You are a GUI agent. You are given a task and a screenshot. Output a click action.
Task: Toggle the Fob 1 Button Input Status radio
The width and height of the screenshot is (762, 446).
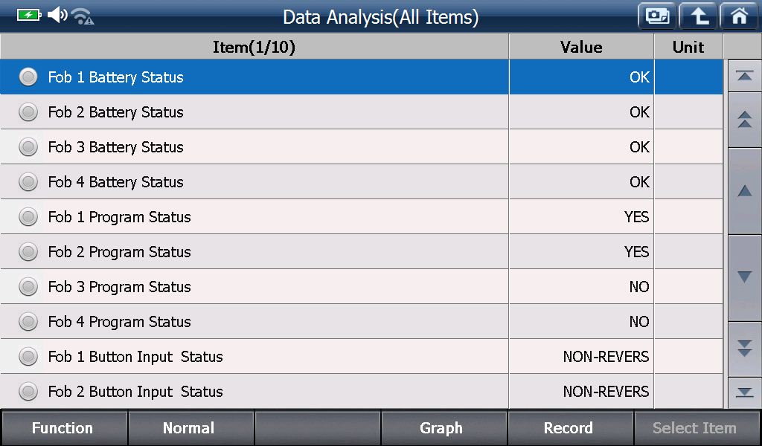click(x=28, y=357)
